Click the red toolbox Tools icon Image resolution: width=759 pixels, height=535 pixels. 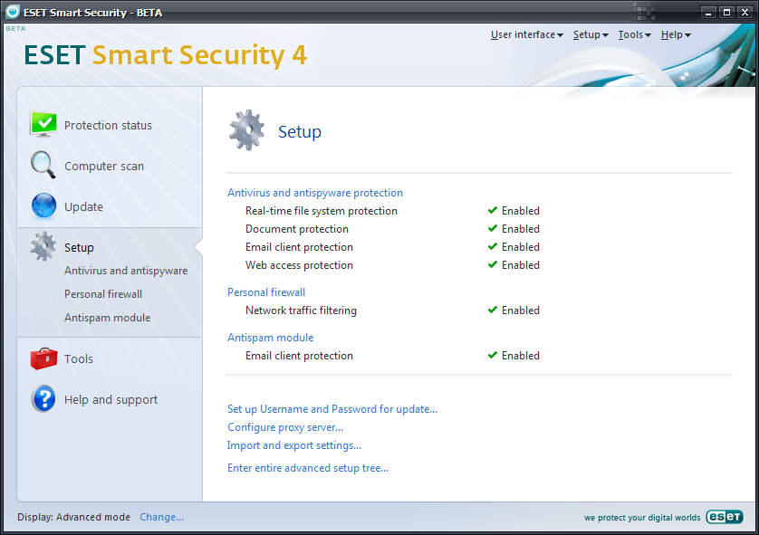click(43, 359)
